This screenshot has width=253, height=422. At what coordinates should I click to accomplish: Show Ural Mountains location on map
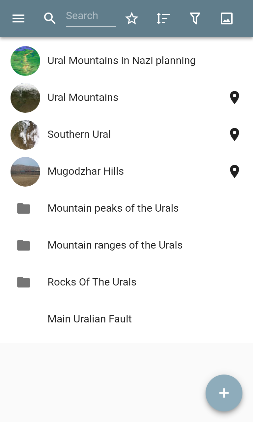coord(234,98)
